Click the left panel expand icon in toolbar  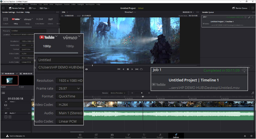point(3,8)
